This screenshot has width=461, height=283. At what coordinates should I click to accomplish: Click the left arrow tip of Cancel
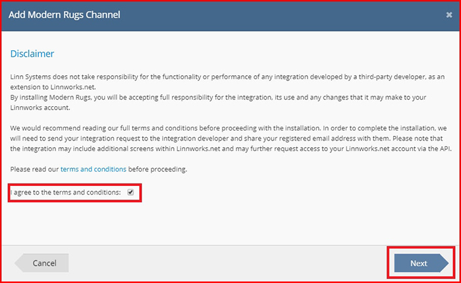[x=19, y=263]
